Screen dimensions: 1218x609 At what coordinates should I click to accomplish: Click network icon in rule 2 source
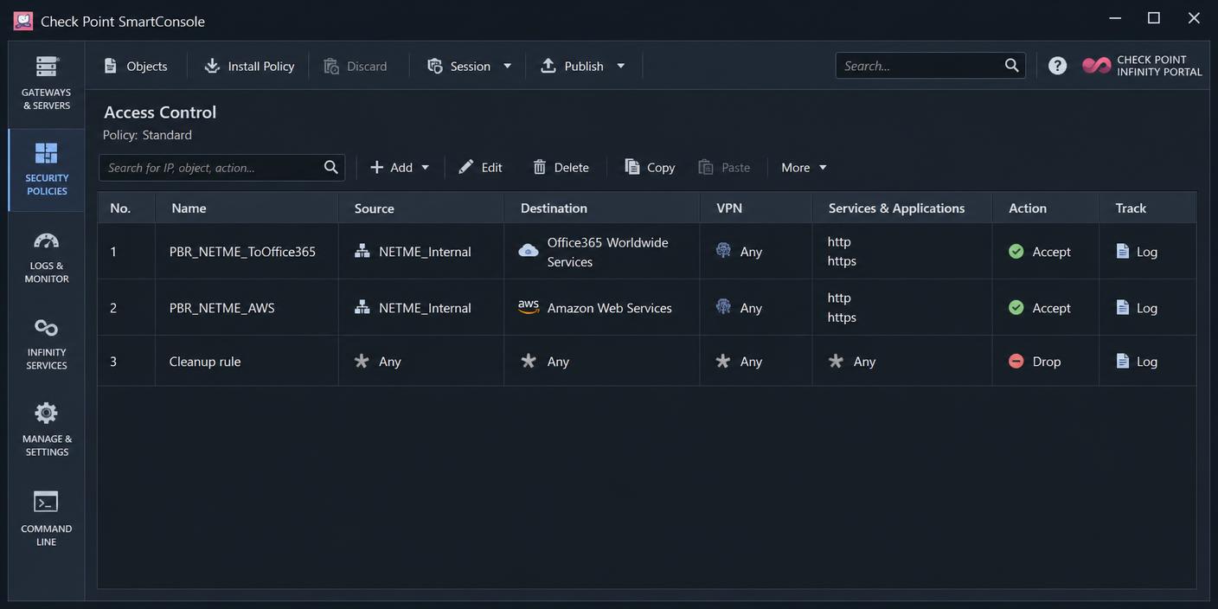coord(362,307)
